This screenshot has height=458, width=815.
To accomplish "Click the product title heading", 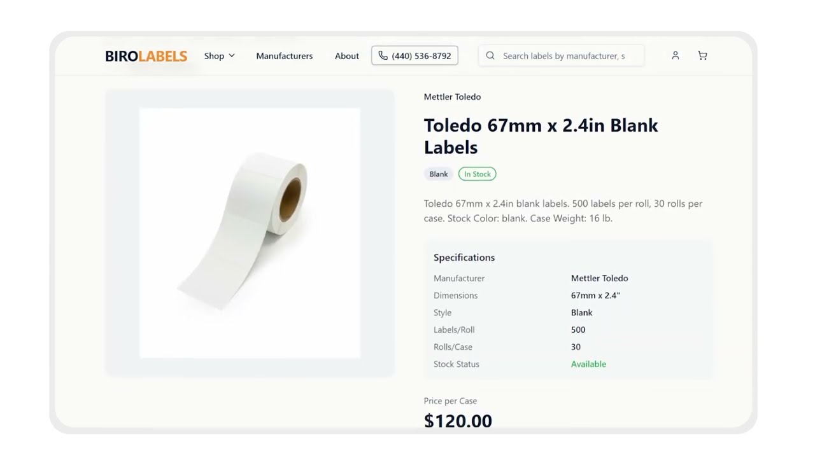I will click(x=541, y=136).
